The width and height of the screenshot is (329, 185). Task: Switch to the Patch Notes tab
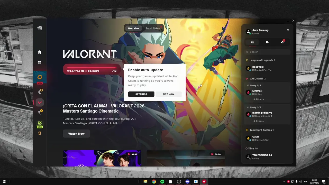(x=153, y=28)
